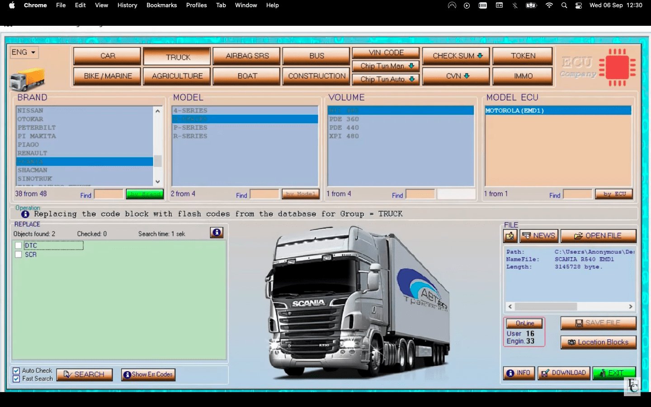The height and width of the screenshot is (407, 651).
Task: Open Location Blocks with the camera icon
Action: tap(598, 342)
